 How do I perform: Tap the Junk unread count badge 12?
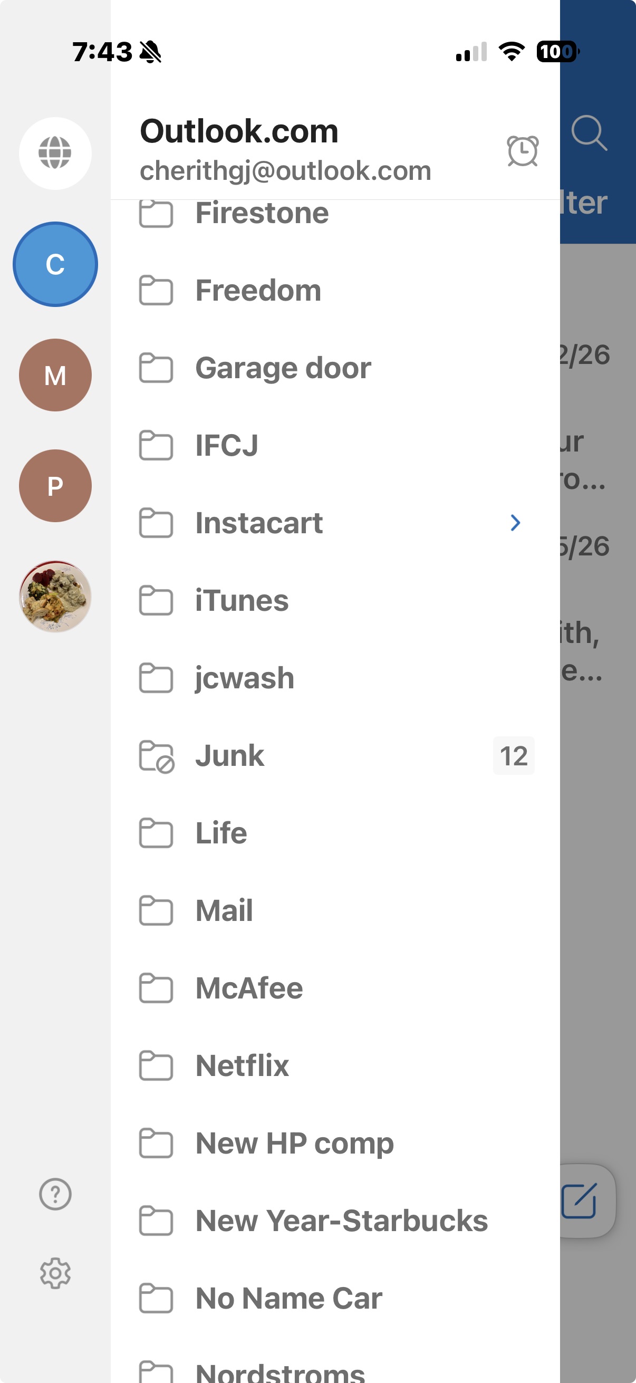pyautogui.click(x=514, y=756)
